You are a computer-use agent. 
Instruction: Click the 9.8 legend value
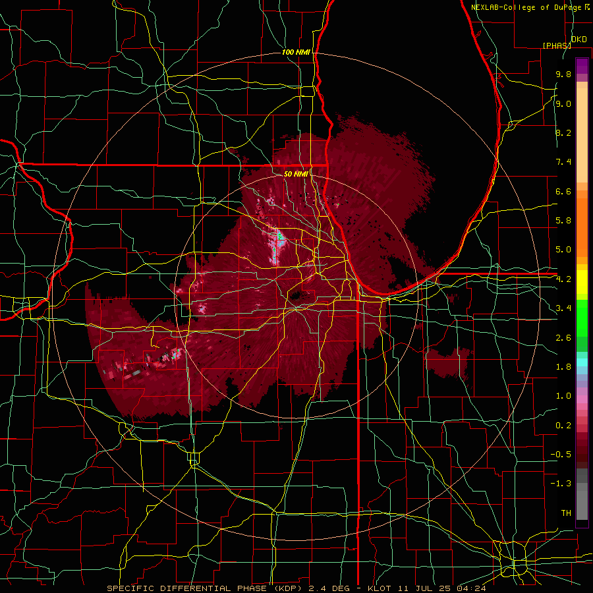[563, 74]
